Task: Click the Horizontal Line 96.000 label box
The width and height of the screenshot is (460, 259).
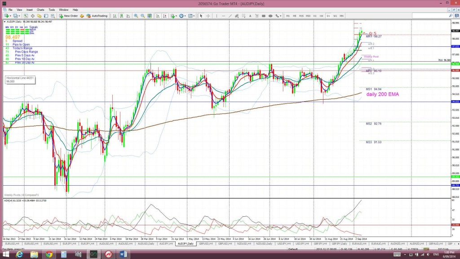Action: (x=19, y=80)
